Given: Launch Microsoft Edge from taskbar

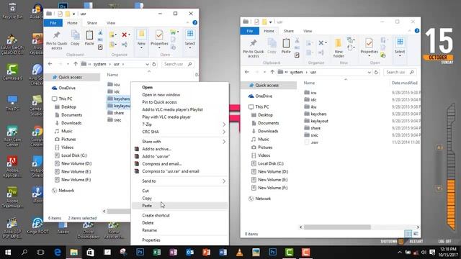Looking at the screenshot, I should click(x=58, y=253).
